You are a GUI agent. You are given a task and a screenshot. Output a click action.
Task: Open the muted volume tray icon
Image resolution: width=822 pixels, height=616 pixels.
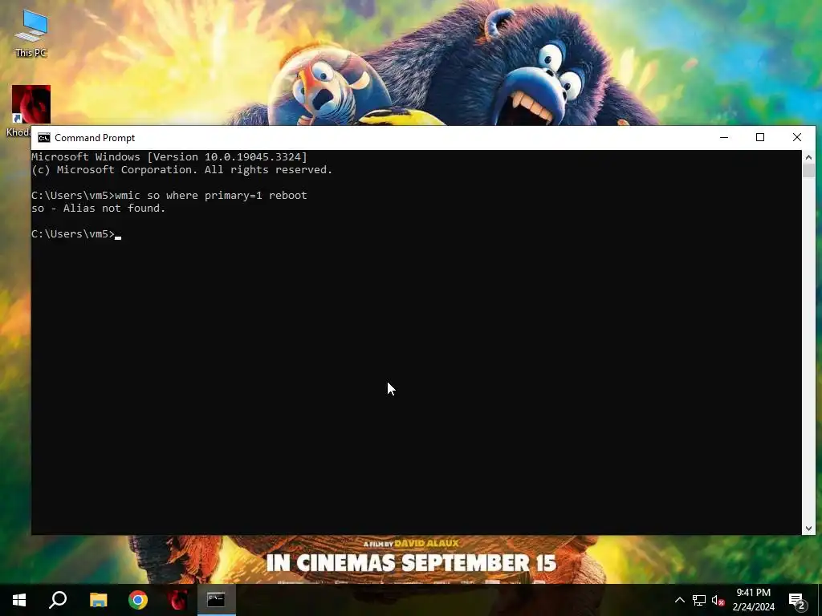coord(718,600)
